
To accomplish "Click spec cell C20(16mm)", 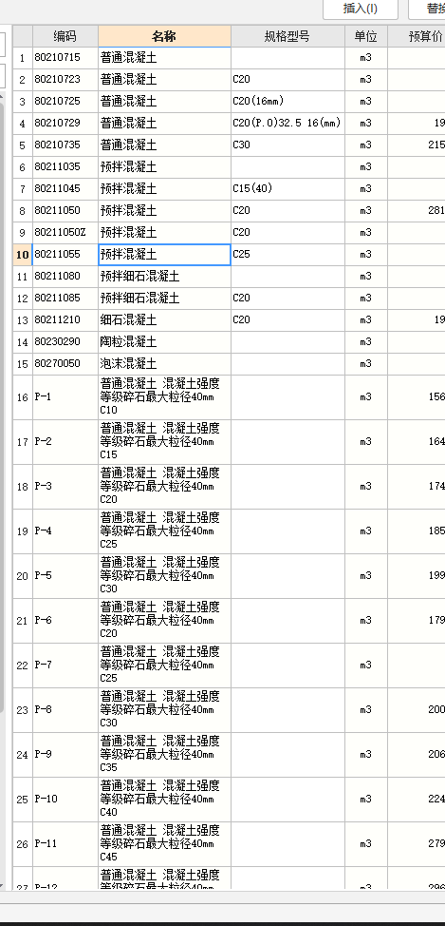I will (x=287, y=102).
